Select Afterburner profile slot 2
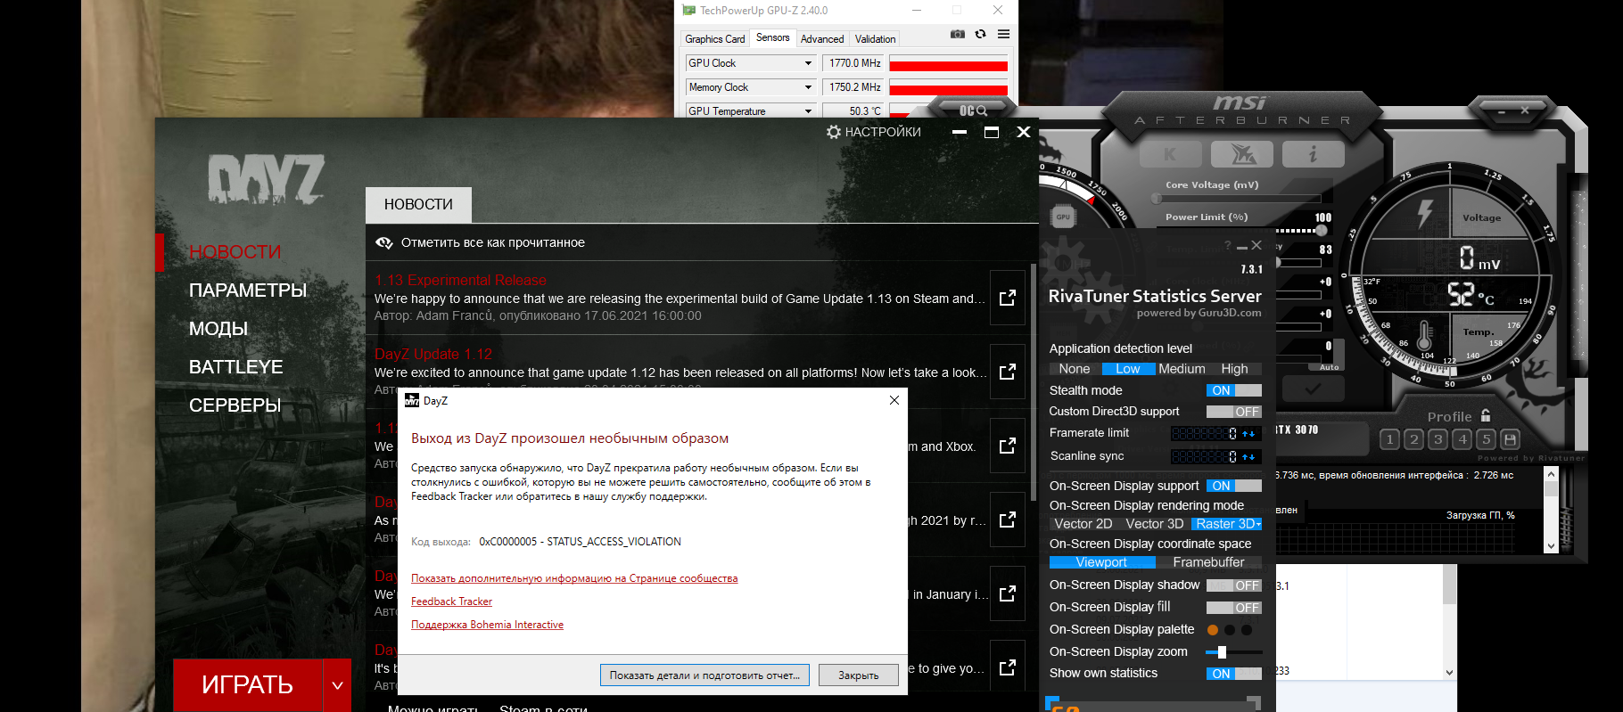 coord(1413,439)
